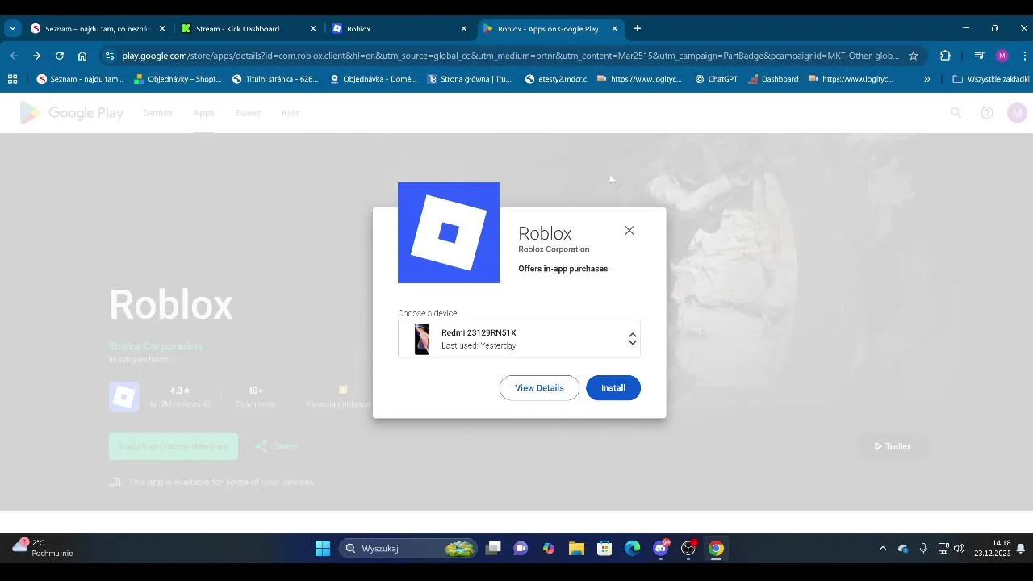Click Install on more devices button
This screenshot has width=1033, height=581.
tap(174, 446)
